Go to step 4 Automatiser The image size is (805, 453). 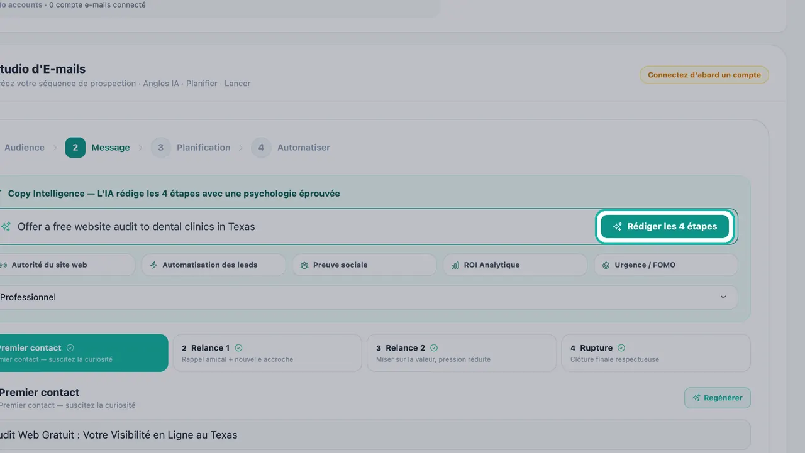tap(291, 148)
